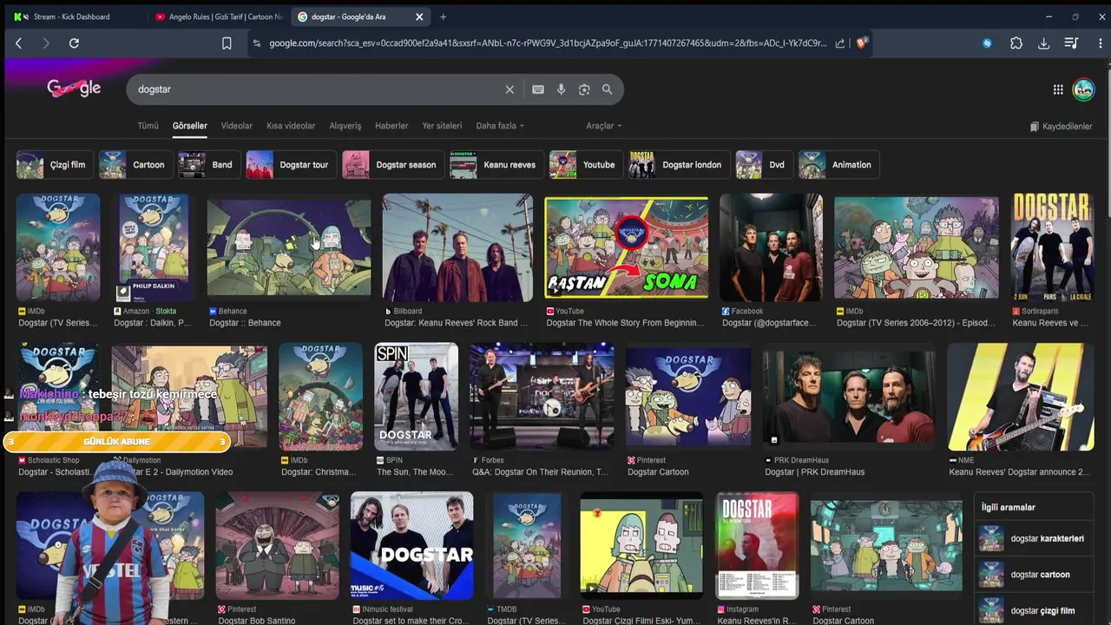The height and width of the screenshot is (625, 1111).
Task: Open the Kısa videolar search tab
Action: 291,126
